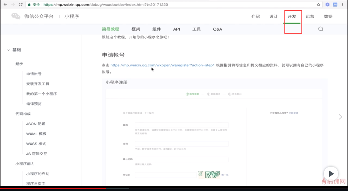Open JS 逻辑交互 in the sidebar
Screen dimensions: 348x191
click(x=37, y=154)
